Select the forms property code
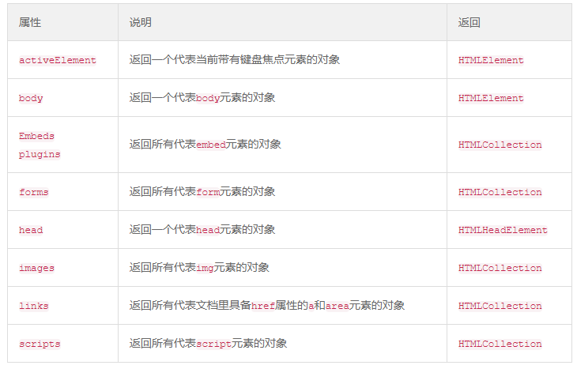This screenshot has height=369, width=577. pyautogui.click(x=34, y=192)
